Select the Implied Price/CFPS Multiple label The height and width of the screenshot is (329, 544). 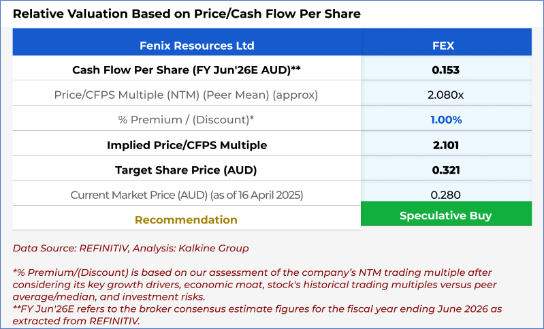pos(187,145)
